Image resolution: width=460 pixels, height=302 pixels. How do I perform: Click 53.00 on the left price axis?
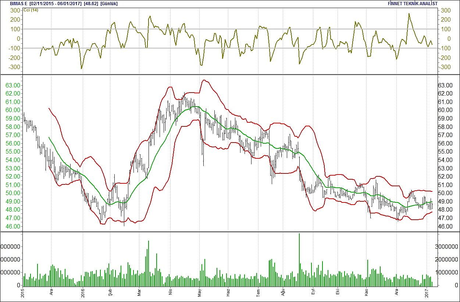[12, 168]
